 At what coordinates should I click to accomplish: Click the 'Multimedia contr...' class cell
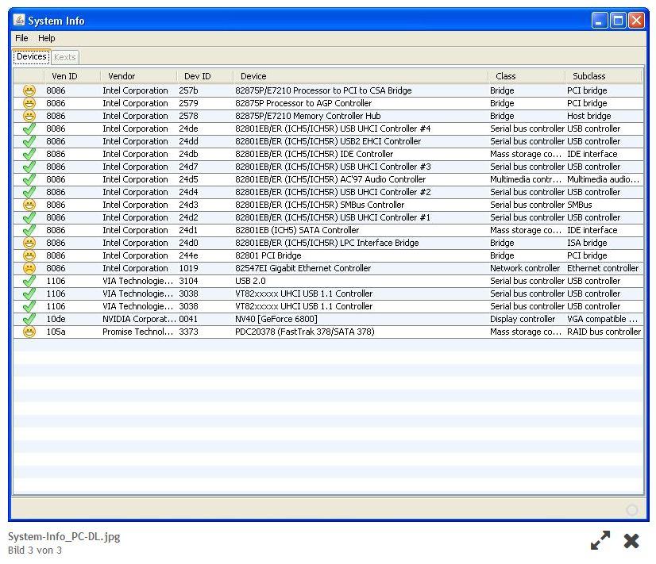(x=526, y=179)
